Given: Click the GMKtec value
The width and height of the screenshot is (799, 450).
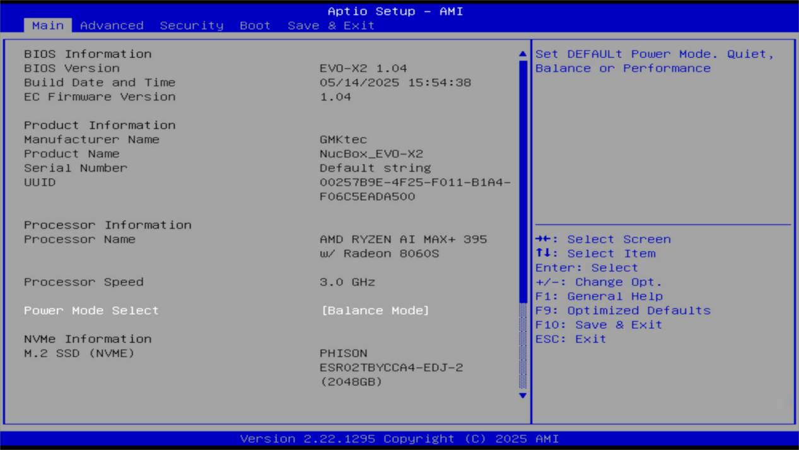Looking at the screenshot, I should point(343,139).
